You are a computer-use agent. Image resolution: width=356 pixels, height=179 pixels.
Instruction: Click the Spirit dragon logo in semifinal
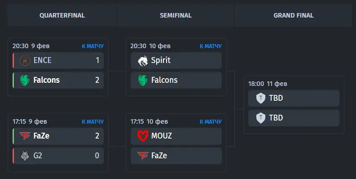point(143,61)
